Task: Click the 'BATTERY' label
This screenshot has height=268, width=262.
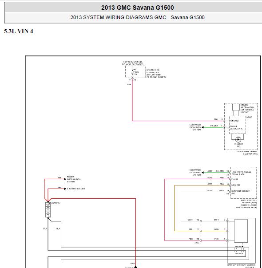Action: pyautogui.click(x=56, y=203)
